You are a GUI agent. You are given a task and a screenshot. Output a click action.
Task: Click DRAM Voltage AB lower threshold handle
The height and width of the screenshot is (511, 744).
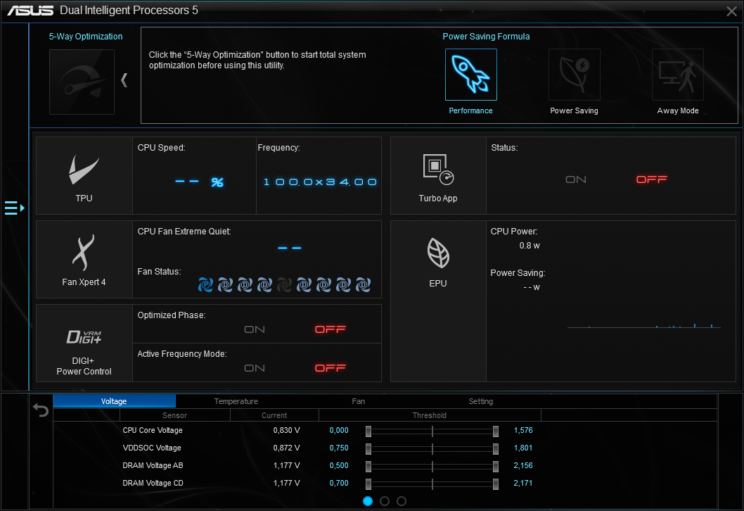[368, 467]
